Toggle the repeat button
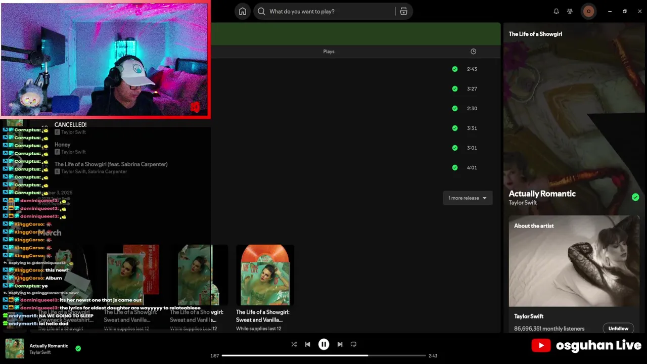Screen dimensions: 647x364 [353, 344]
